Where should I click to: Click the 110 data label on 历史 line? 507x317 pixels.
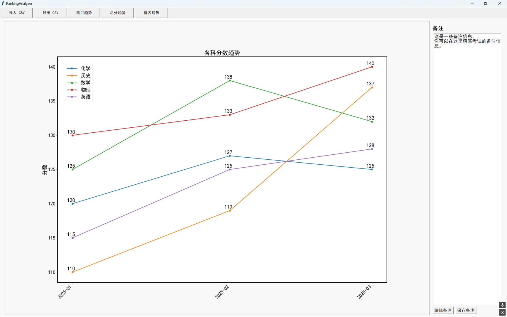[71, 269]
